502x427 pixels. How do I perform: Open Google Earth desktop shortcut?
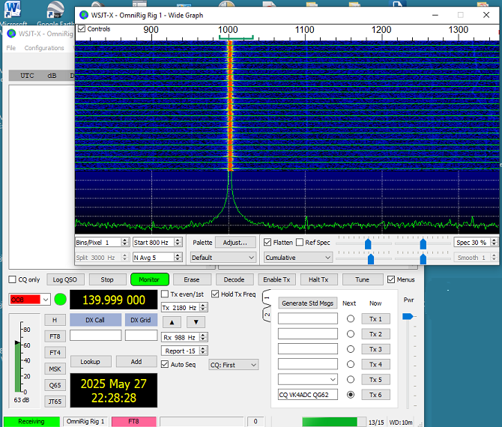point(55,13)
